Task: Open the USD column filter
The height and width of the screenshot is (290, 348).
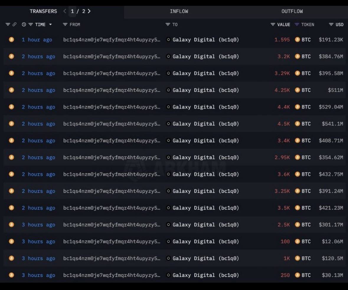Action: (331, 24)
